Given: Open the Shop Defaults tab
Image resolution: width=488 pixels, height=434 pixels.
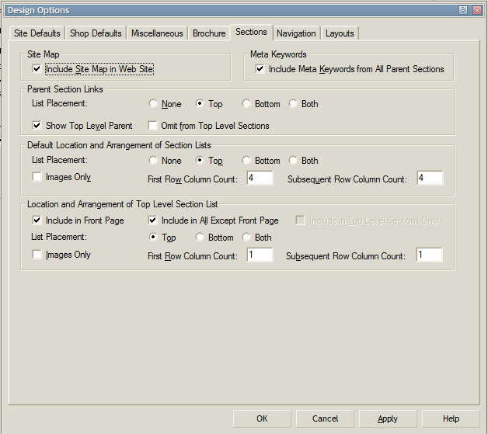Looking at the screenshot, I should [96, 33].
